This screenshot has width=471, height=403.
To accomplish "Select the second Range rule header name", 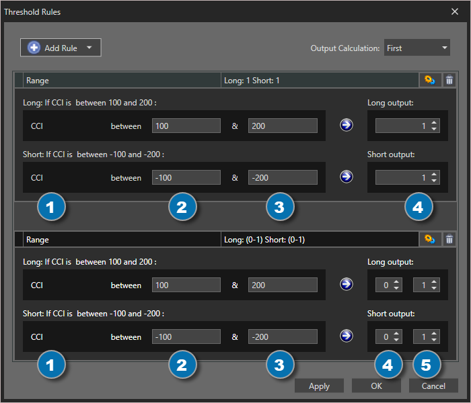I will point(38,240).
